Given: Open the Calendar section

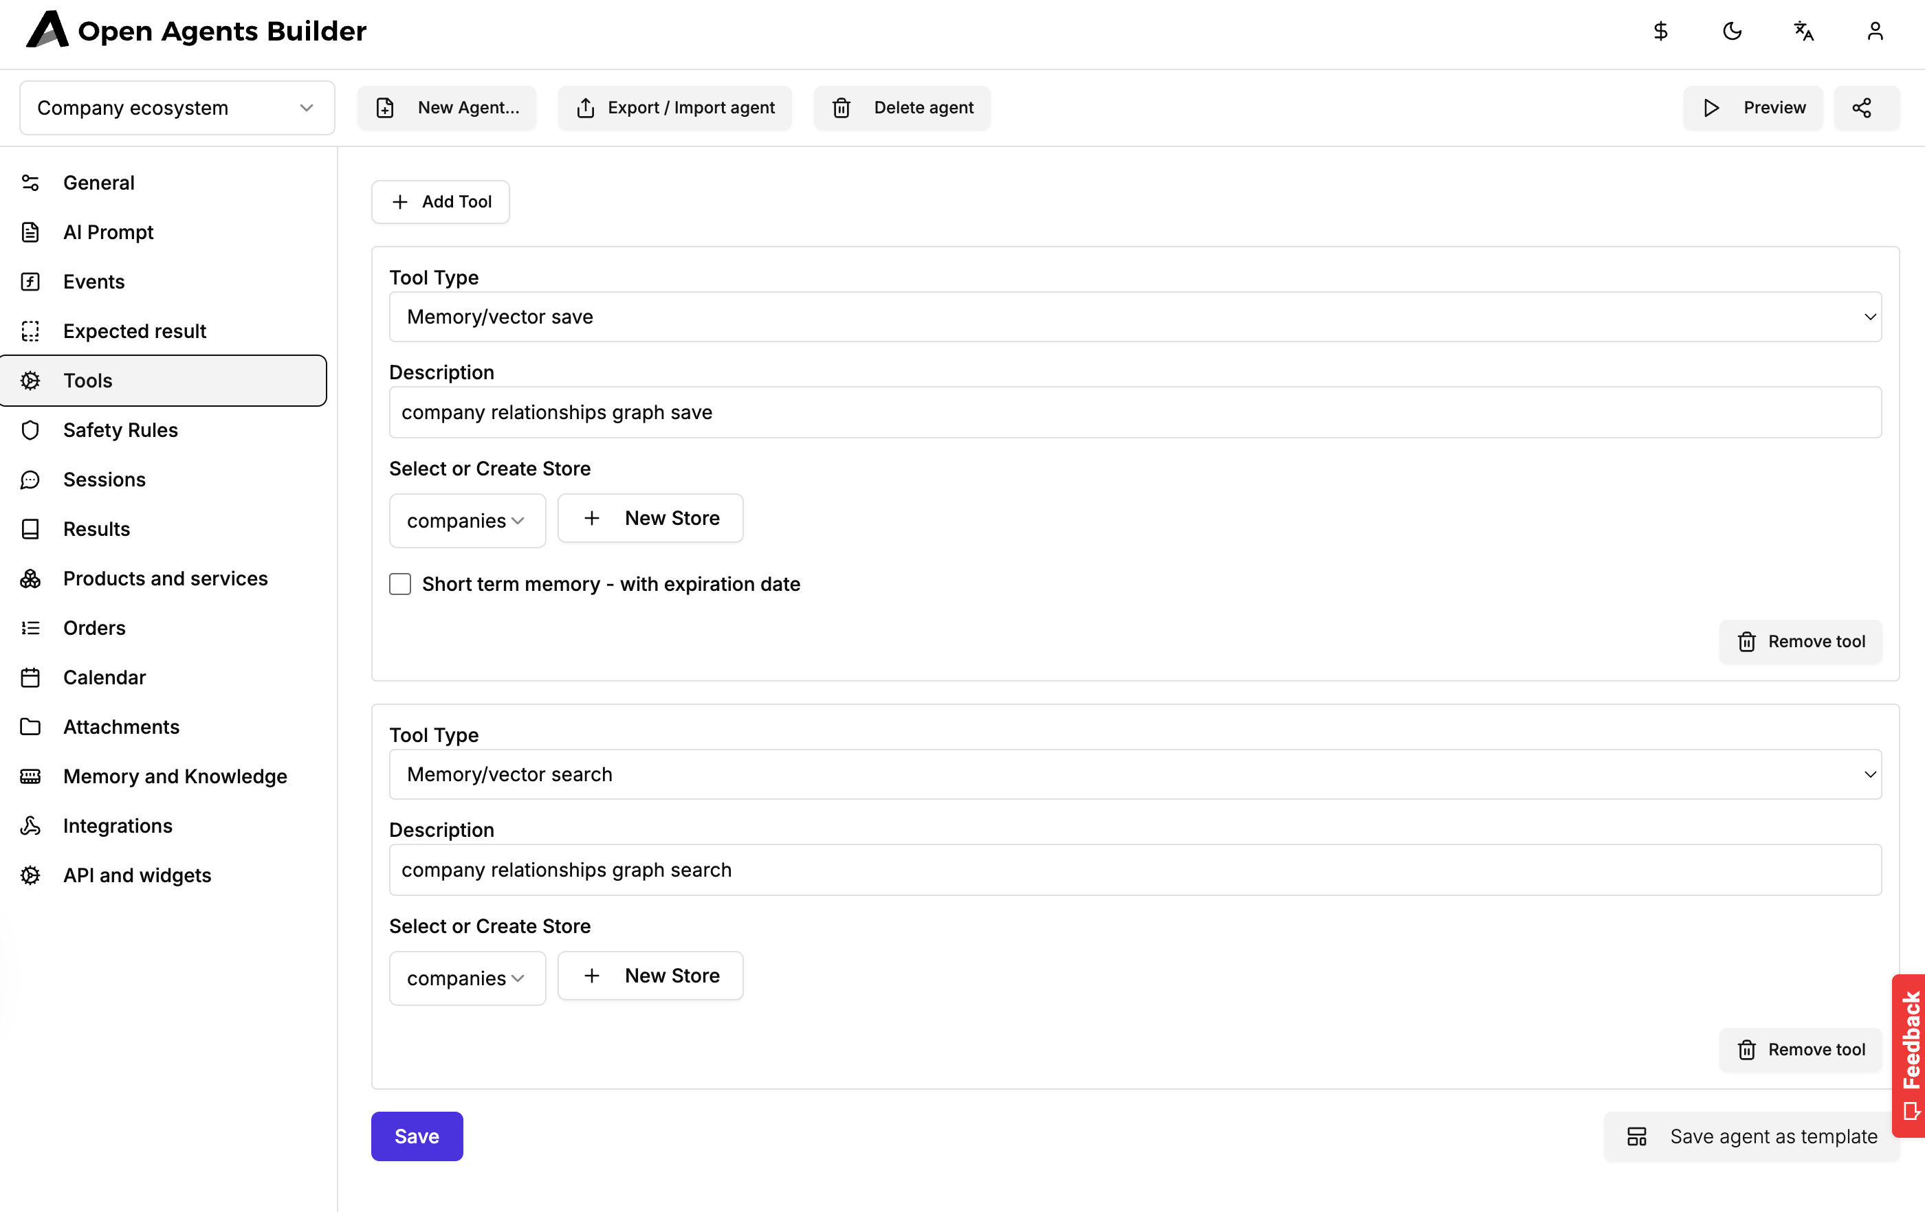Looking at the screenshot, I should pyautogui.click(x=163, y=677).
